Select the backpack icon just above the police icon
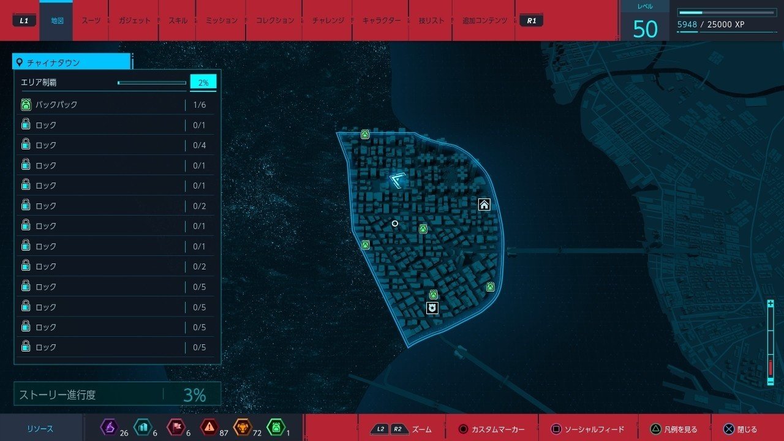 pyautogui.click(x=434, y=295)
